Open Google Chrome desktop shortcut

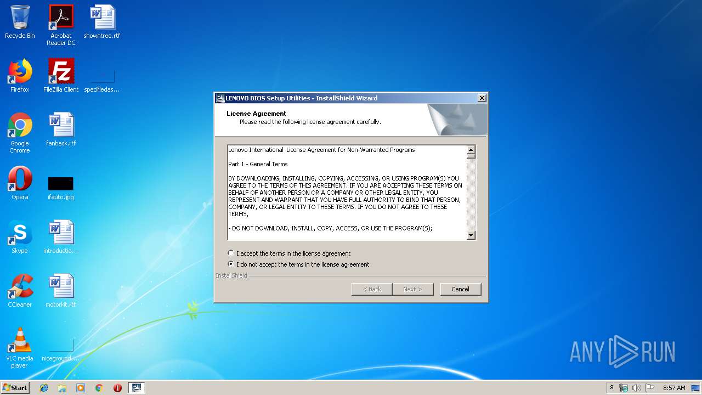[x=20, y=133]
